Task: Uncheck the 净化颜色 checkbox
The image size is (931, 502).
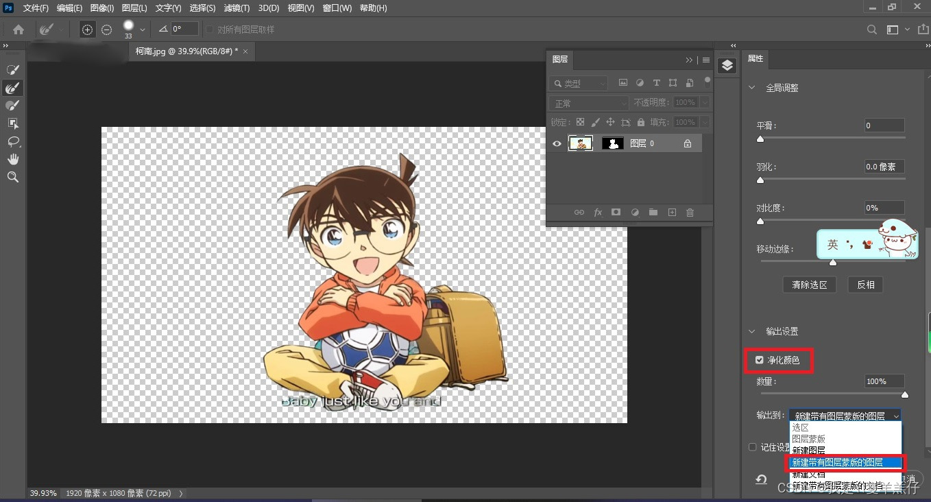Action: coord(760,360)
